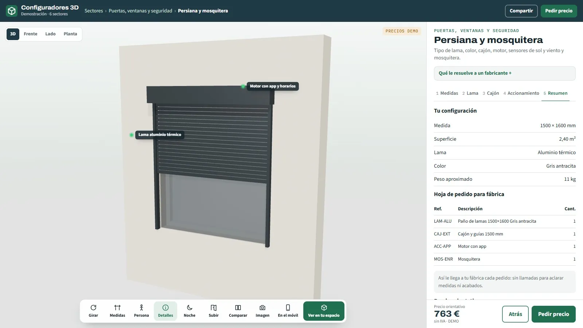
Task: Click the Configuradores 3D cube logo
Action: (x=12, y=11)
